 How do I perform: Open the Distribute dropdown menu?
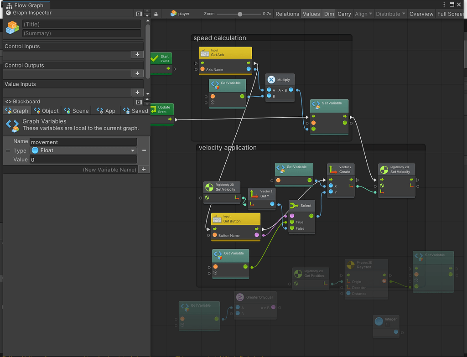pos(390,14)
